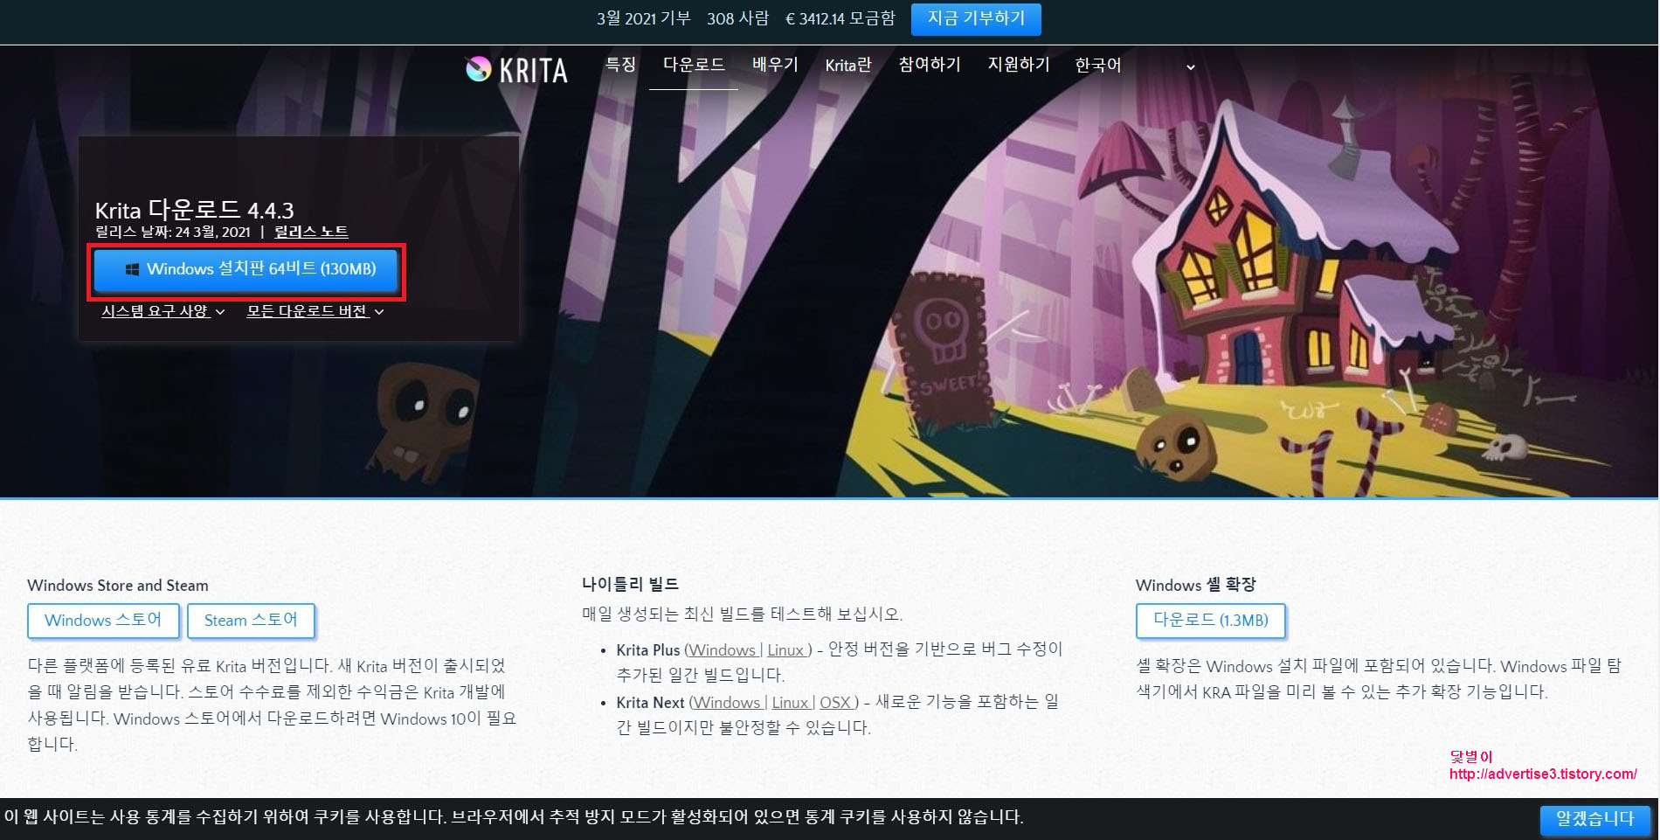Click the € 3412.14 모금함 text
This screenshot has height=840, width=1660.
[840, 18]
